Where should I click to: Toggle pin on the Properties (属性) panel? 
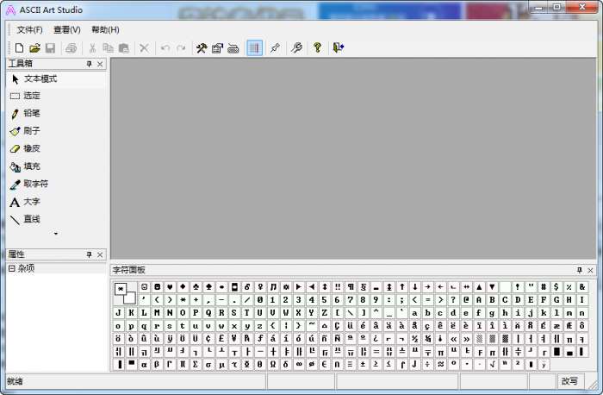click(x=89, y=254)
